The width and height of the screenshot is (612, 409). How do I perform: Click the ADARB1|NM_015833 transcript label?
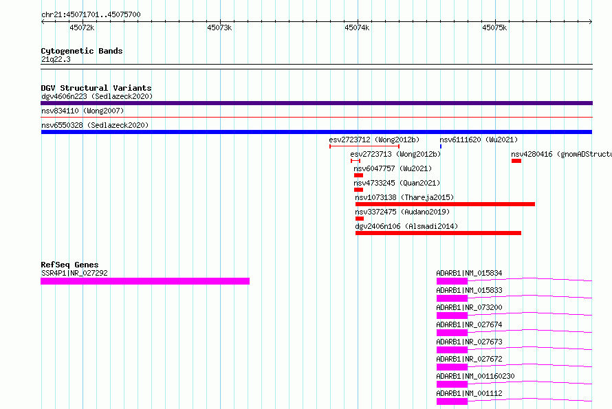pos(469,290)
